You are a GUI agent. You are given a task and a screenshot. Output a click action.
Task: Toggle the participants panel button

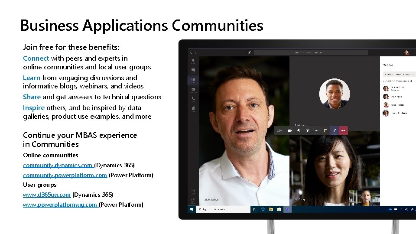pyautogui.click(x=334, y=130)
